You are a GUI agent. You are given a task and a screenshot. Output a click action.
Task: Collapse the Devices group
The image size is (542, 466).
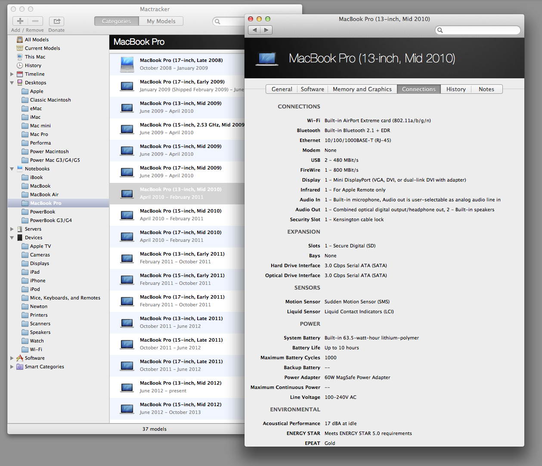[12, 238]
